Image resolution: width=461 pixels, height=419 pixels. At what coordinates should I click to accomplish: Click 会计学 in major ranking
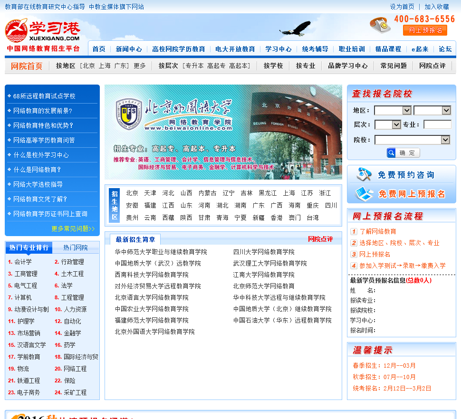tap(23, 262)
